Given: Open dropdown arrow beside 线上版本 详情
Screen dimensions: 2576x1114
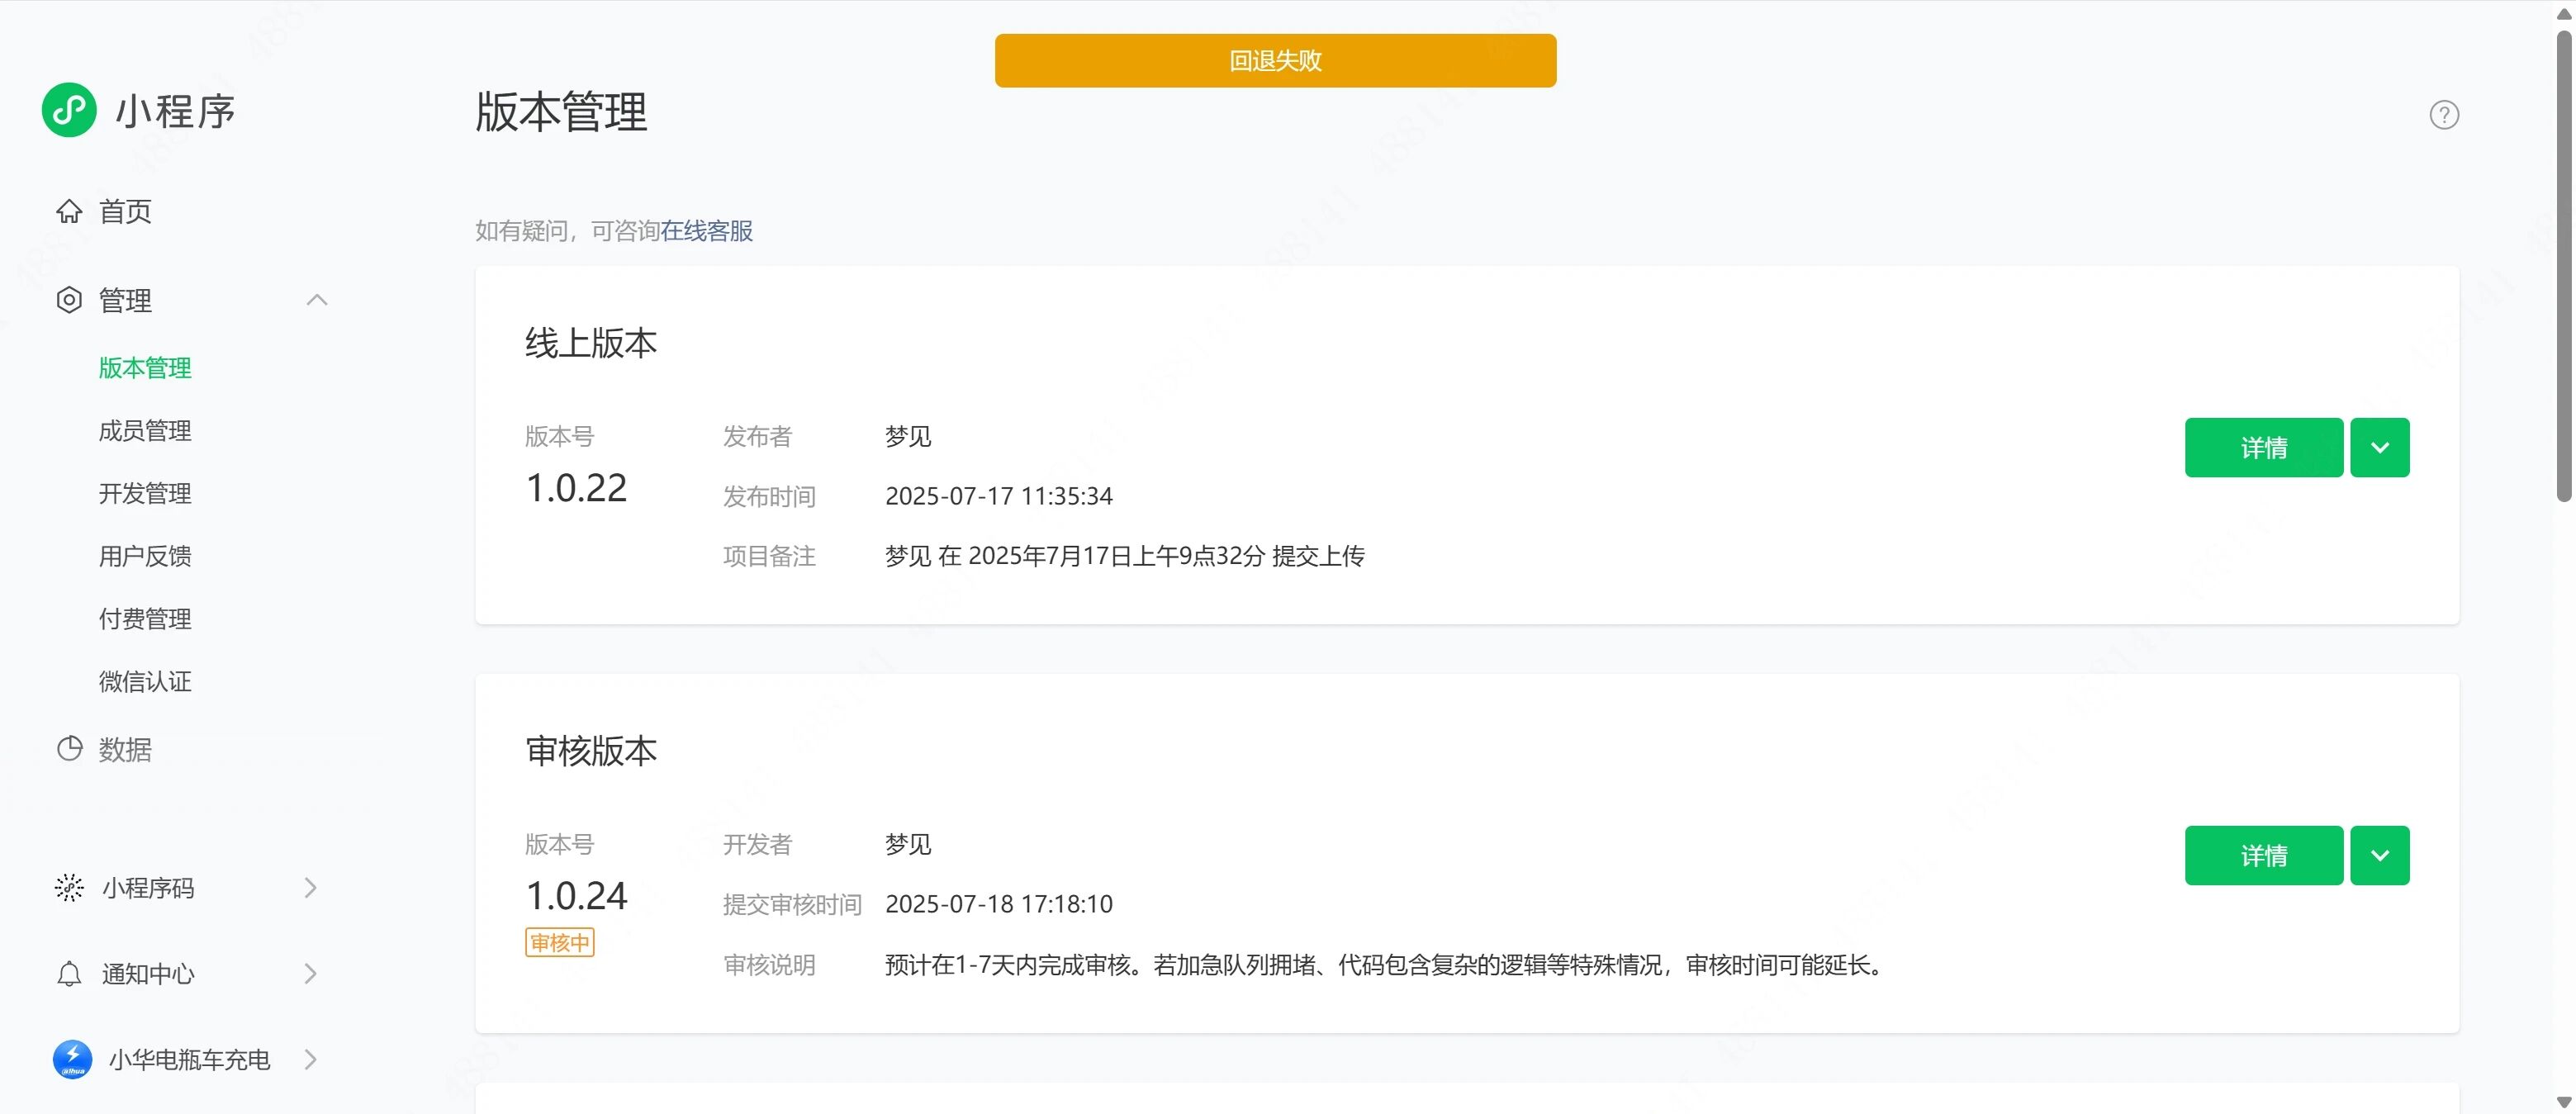Looking at the screenshot, I should point(2379,448).
